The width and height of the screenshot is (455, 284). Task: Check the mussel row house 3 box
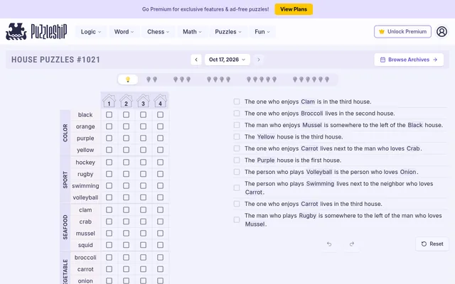coord(143,234)
